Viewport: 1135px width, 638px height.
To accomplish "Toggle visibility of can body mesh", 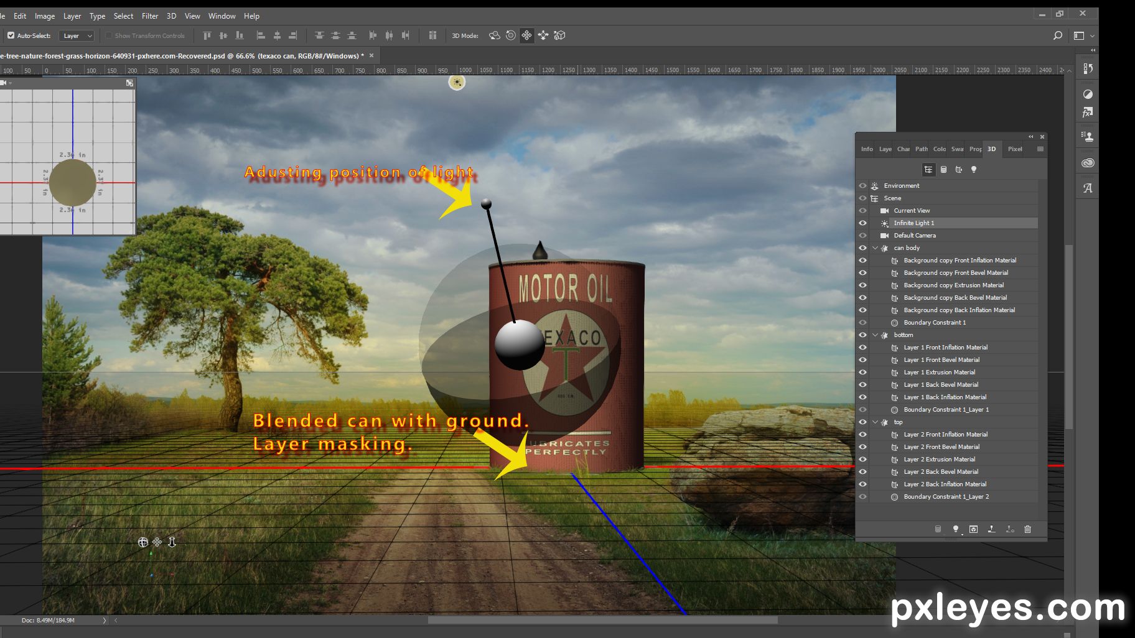I will coord(862,247).
